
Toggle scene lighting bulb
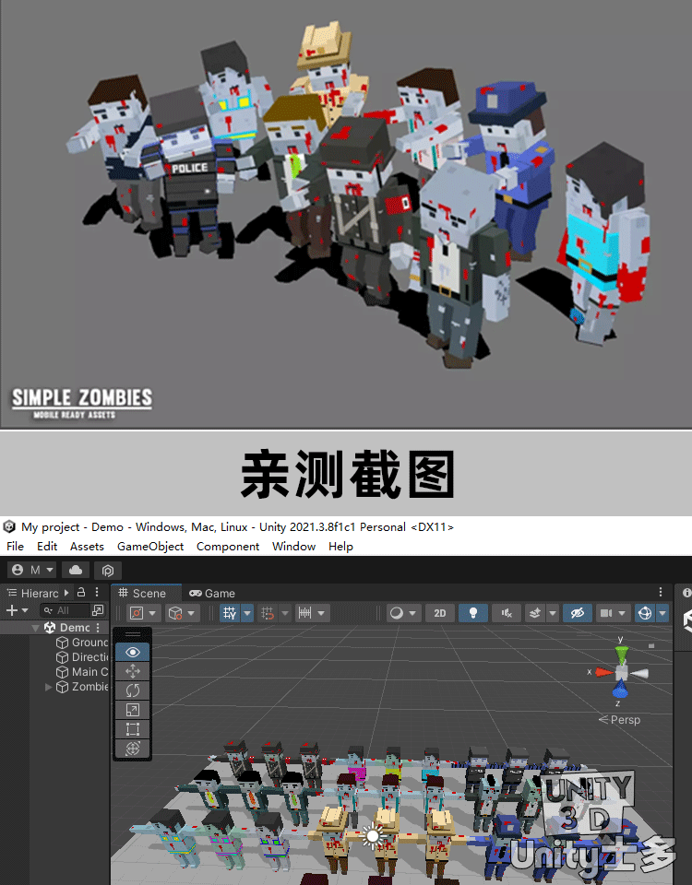pos(473,613)
